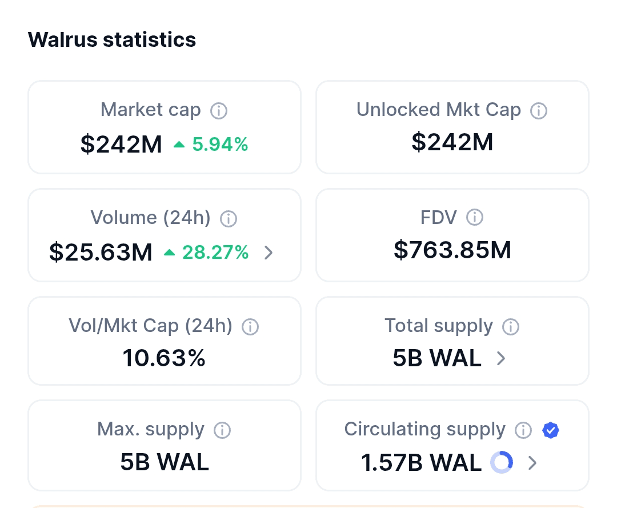This screenshot has width=617, height=508.
Task: Click the Total supply info icon
Action: point(510,326)
